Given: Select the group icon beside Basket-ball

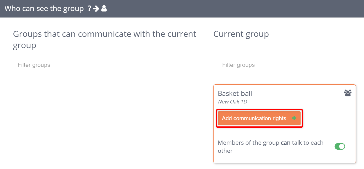Looking at the screenshot, I should (348, 93).
